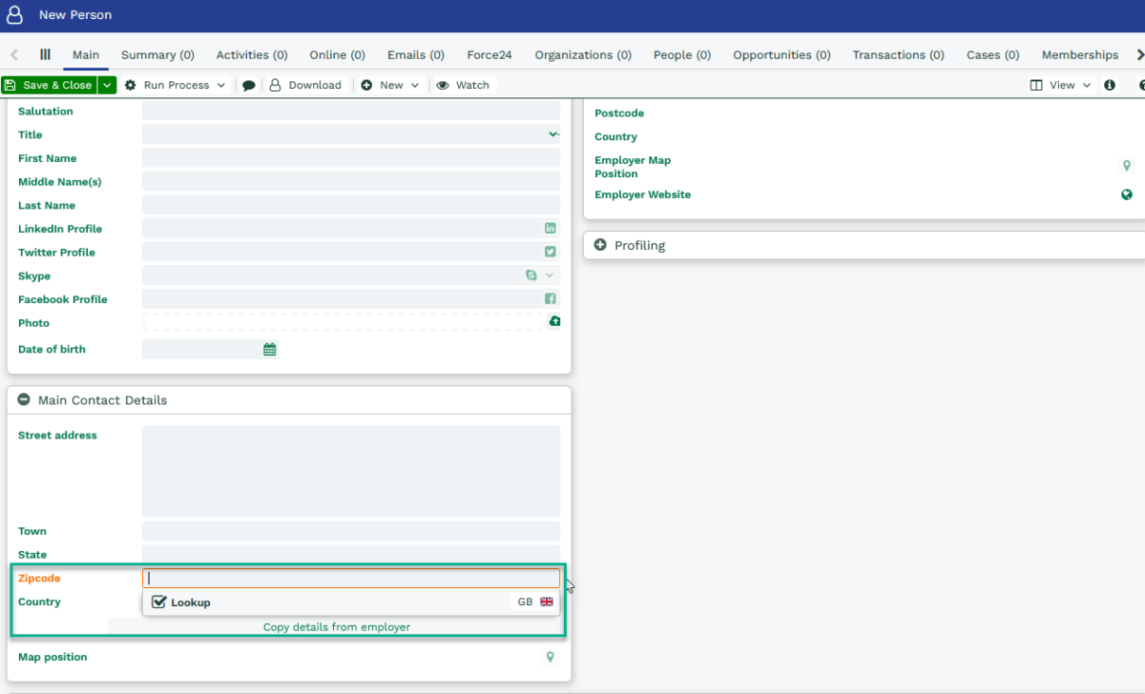Open the Run Process dropdown
The width and height of the screenshot is (1145, 694).
click(176, 85)
